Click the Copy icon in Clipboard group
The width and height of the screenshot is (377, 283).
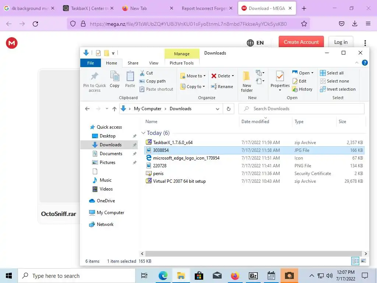(115, 76)
